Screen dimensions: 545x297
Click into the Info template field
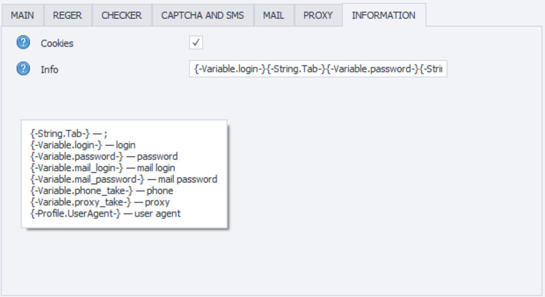318,69
